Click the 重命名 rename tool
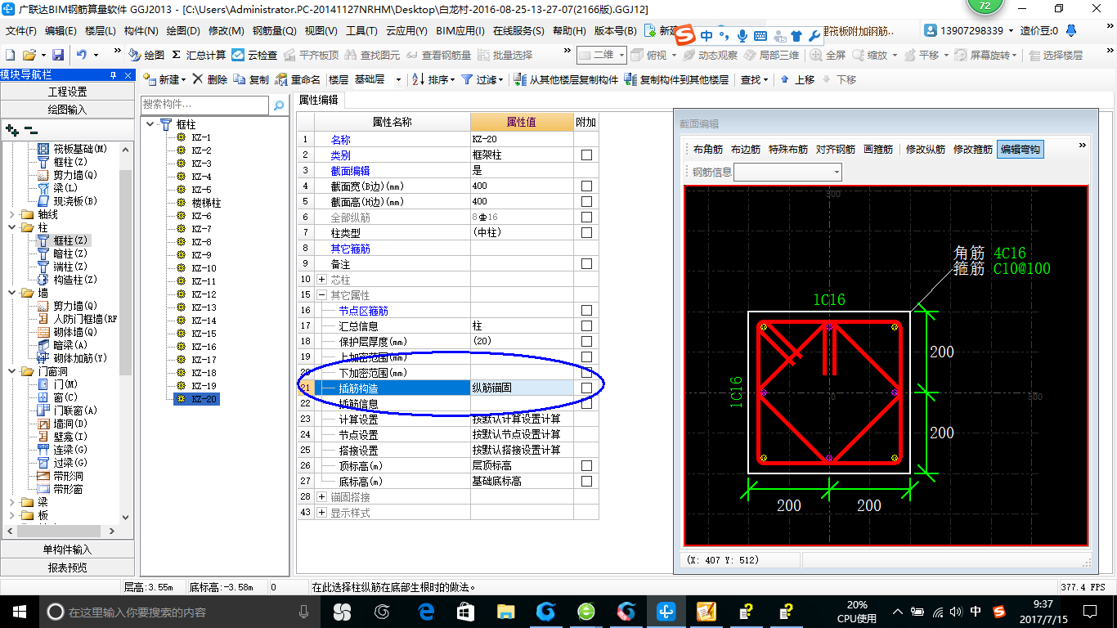The width and height of the screenshot is (1117, 628). click(298, 79)
